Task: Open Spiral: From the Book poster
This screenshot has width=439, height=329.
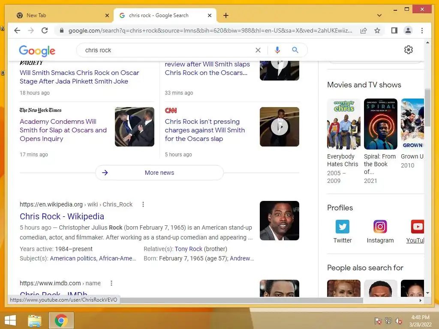Action: click(381, 124)
